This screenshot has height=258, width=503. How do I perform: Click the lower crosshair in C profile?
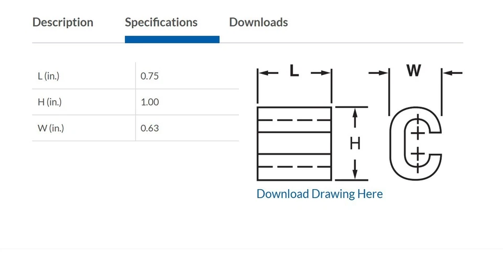pyautogui.click(x=418, y=154)
